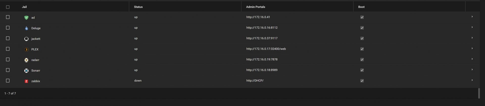Open the PLEX admin portal link

(266, 49)
